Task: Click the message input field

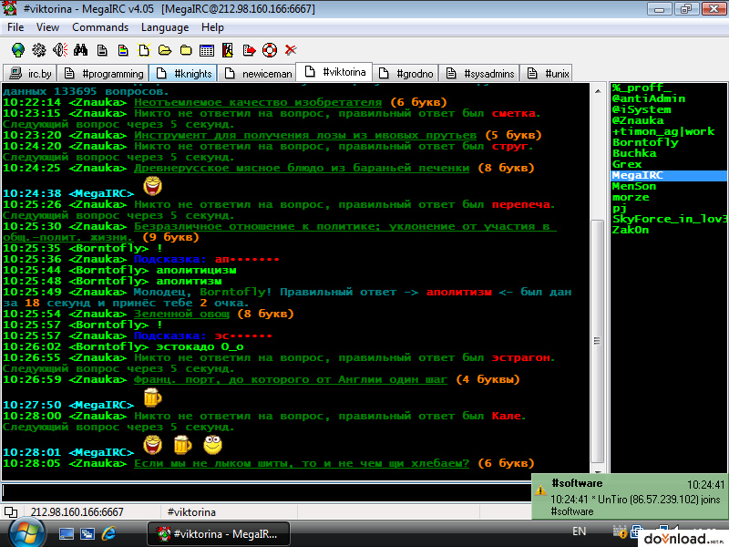Action: click(x=267, y=491)
